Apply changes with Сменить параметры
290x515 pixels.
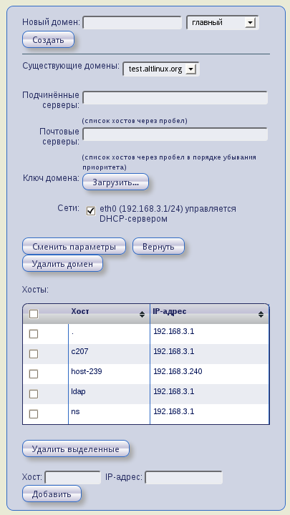pyautogui.click(x=74, y=246)
